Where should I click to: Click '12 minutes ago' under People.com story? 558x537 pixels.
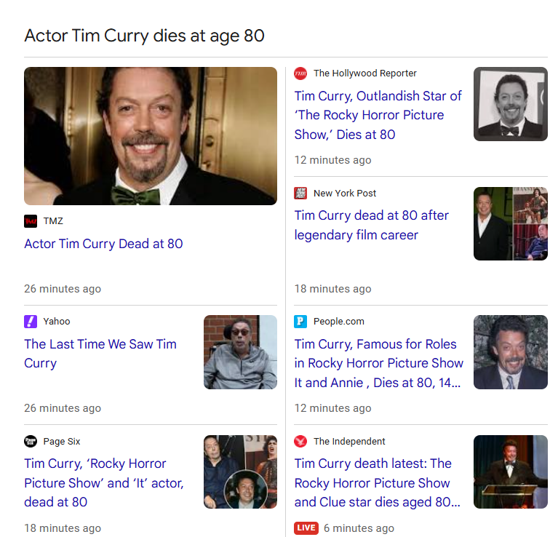click(332, 408)
